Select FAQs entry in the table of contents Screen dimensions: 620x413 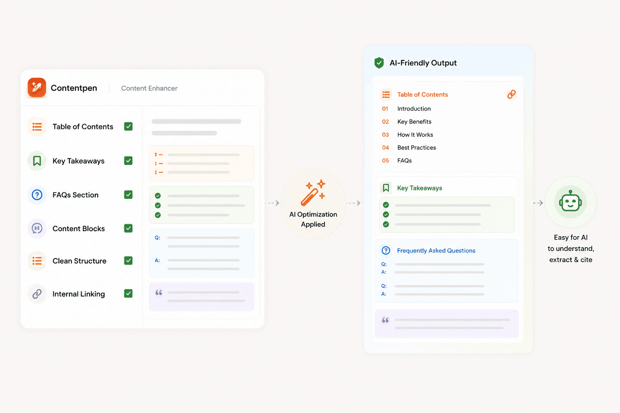coord(404,161)
